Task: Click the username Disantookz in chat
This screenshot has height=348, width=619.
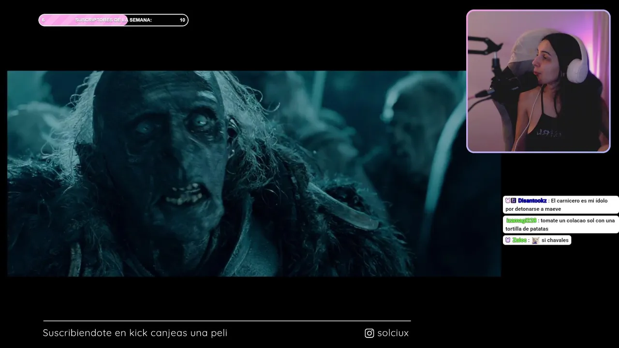Action: (x=532, y=201)
